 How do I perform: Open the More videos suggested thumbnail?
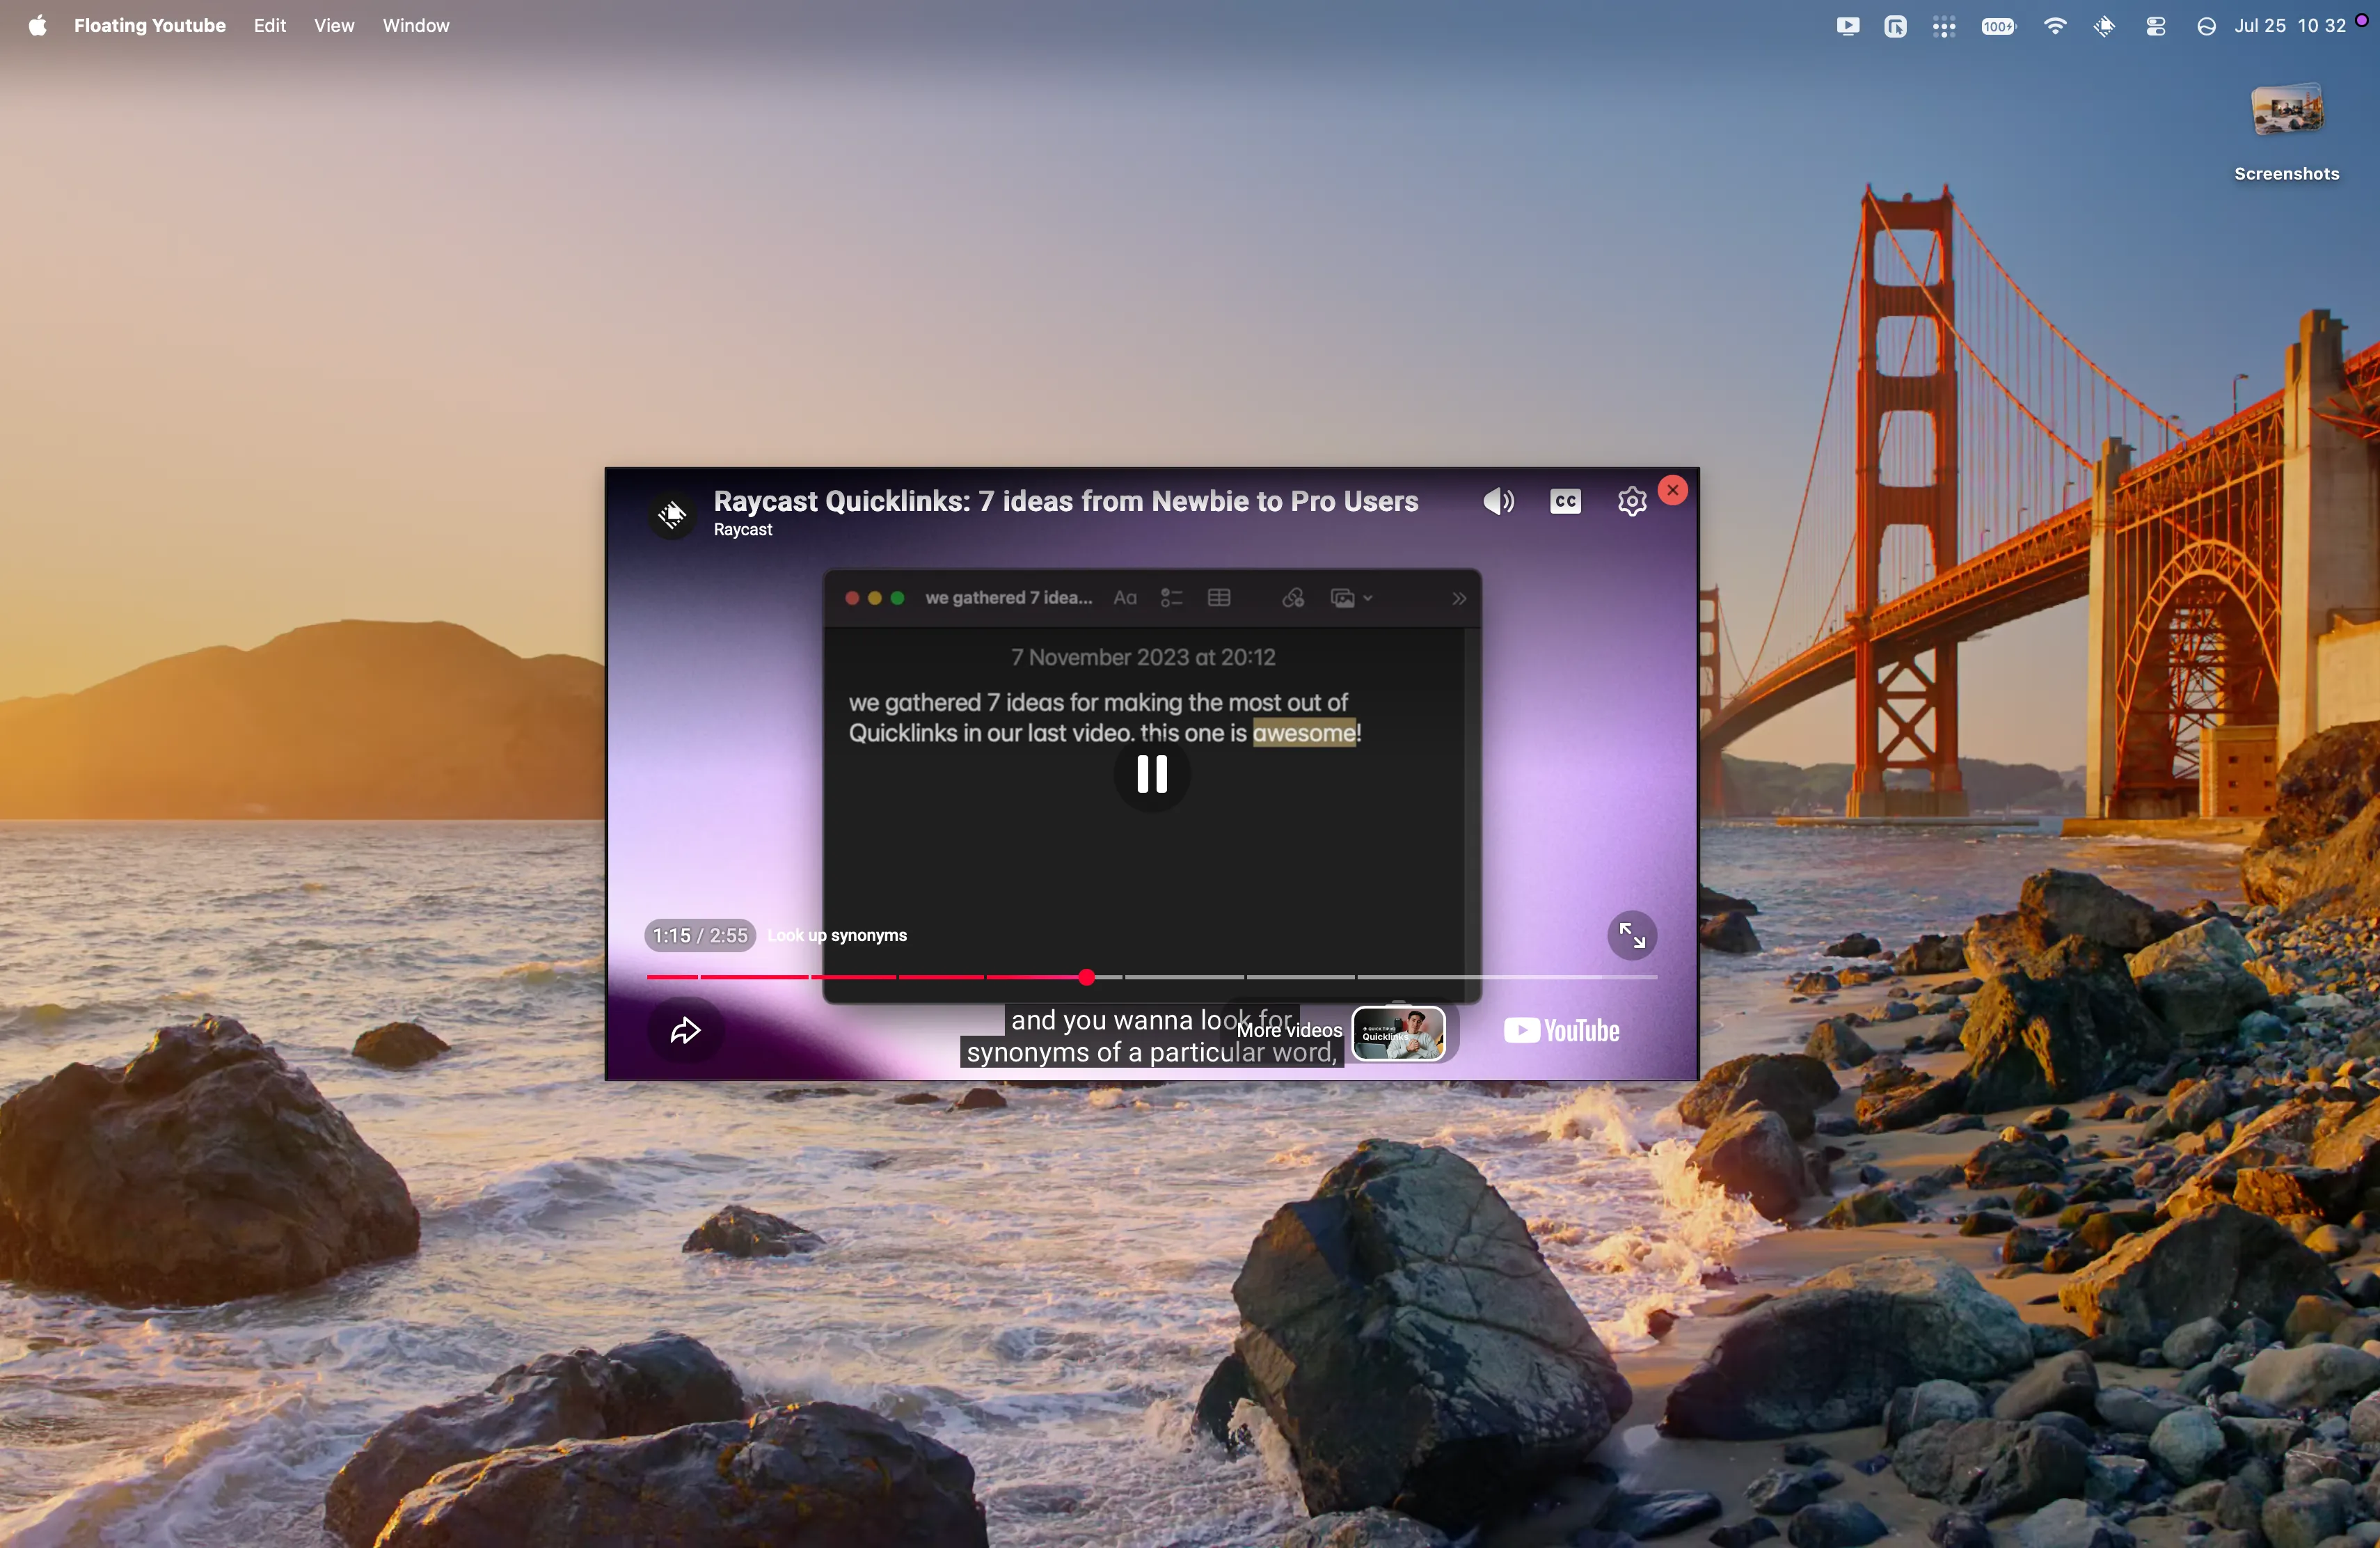1398,1034
